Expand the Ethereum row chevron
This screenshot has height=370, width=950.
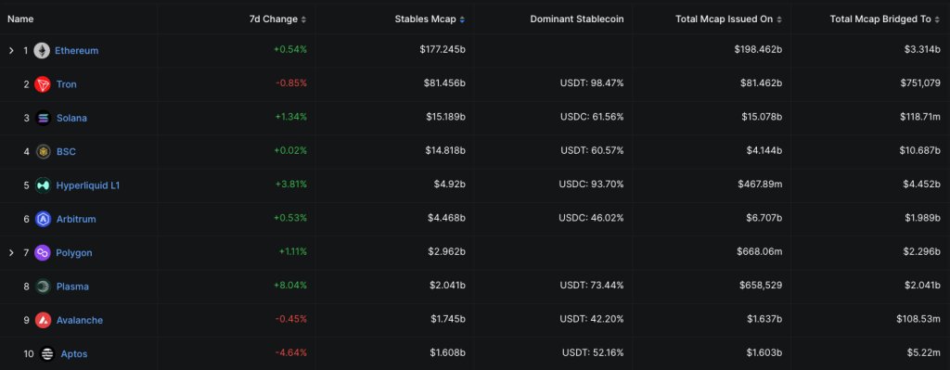point(11,51)
